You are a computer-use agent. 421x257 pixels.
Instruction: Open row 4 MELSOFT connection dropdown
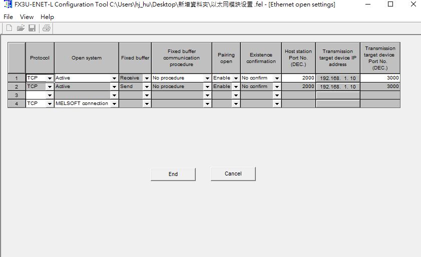point(114,104)
